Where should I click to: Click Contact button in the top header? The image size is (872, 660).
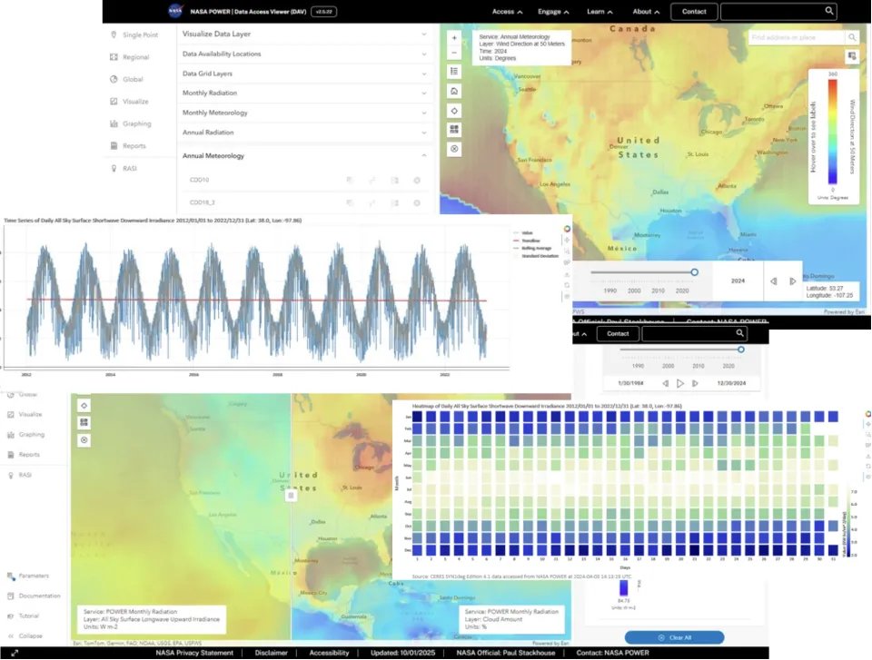pyautogui.click(x=694, y=12)
